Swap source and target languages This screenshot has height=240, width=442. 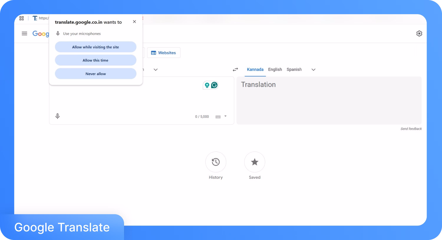click(x=235, y=70)
